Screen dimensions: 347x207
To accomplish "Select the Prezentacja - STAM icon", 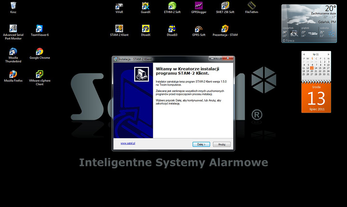I will point(225,29).
